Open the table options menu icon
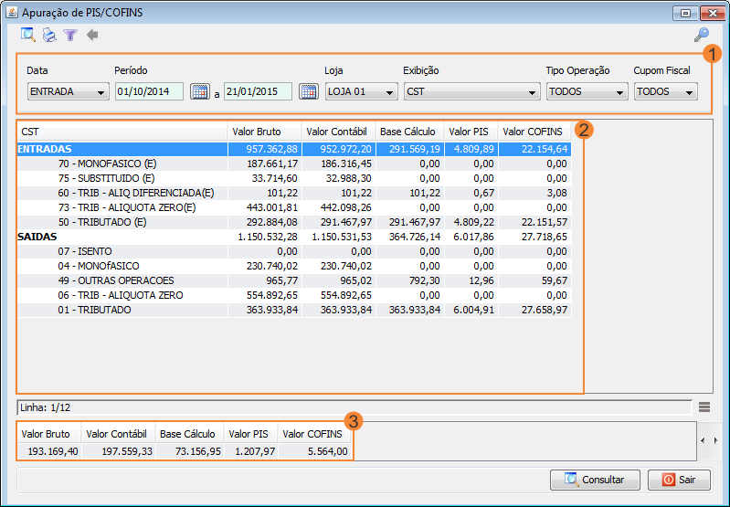 pyautogui.click(x=704, y=407)
